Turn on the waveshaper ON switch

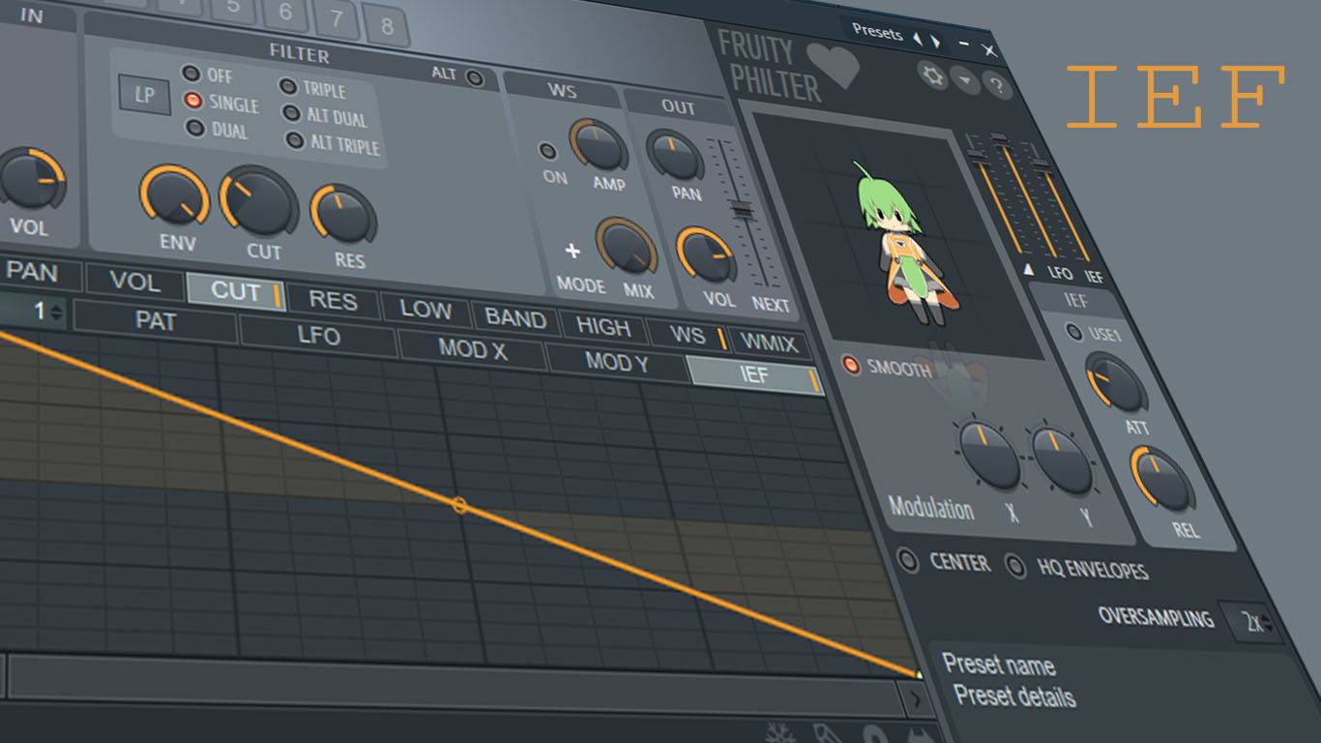548,151
